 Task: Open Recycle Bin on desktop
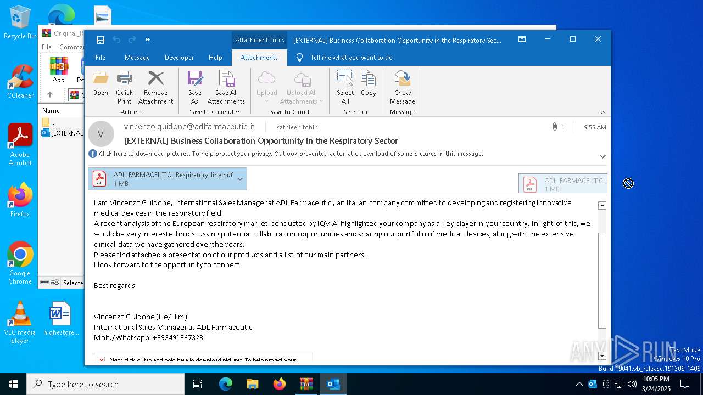click(20, 22)
